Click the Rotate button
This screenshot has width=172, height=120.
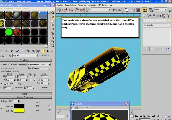[45, 88]
